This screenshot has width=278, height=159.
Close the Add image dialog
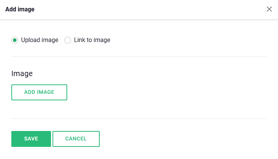point(269,9)
